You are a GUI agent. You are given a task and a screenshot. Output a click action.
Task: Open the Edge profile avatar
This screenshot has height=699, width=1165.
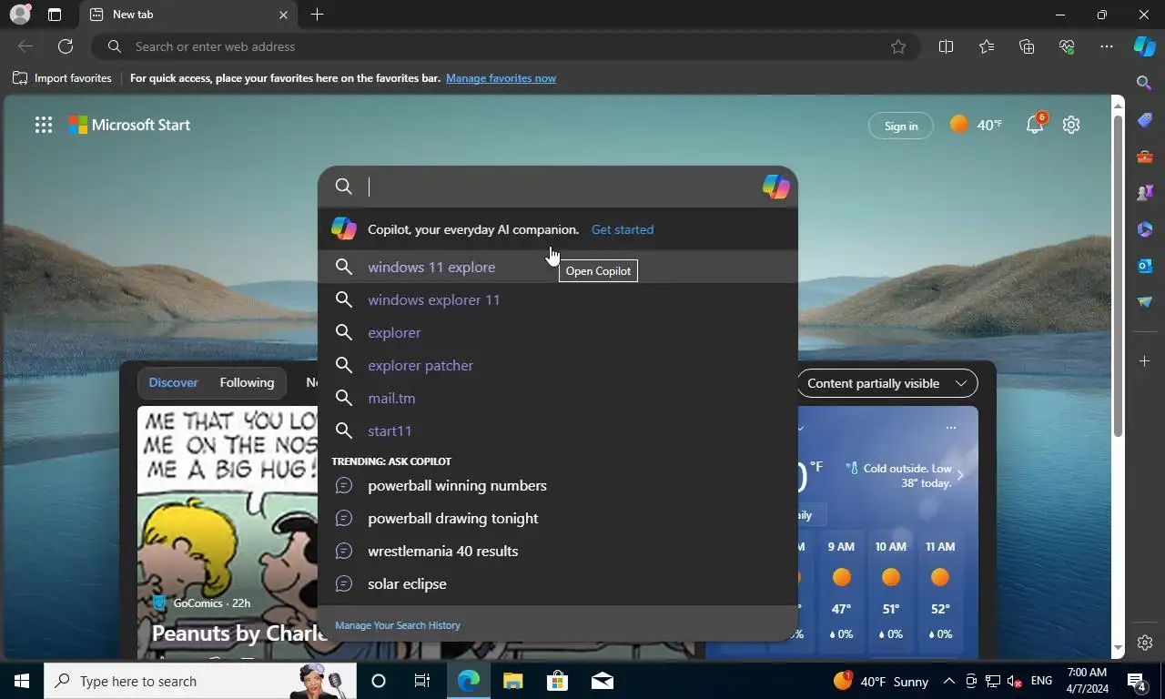20,15
